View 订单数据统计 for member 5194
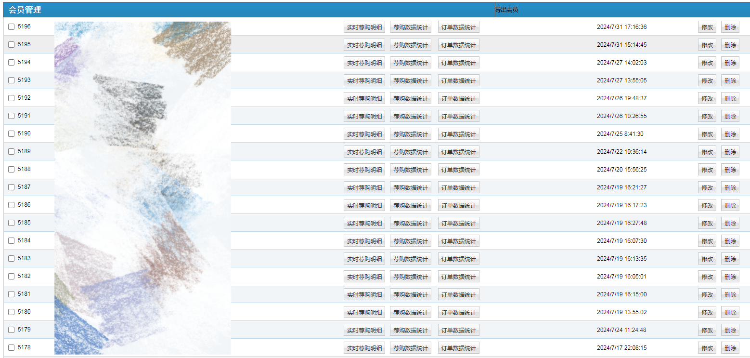750x358 pixels. coord(458,63)
